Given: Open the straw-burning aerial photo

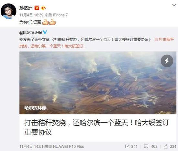Looking at the screenshot, I should pos(98,83).
